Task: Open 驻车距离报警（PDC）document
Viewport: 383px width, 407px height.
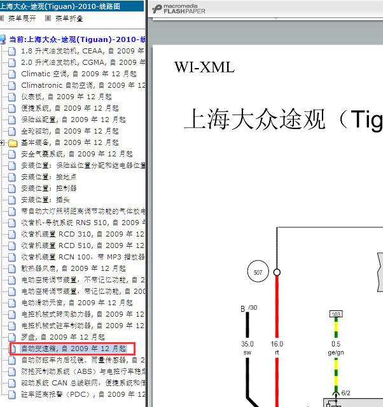Action: (83, 394)
